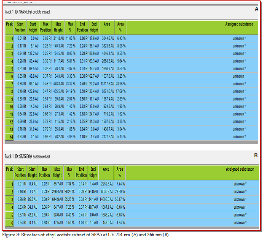Image resolution: width=263 pixels, height=240 pixels.
Task: Select the 50.17 % area percentage cell
Action: pyautogui.click(x=120, y=199)
